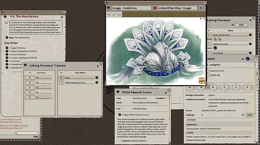Click the SP currency amount field
The width and height of the screenshot is (260, 145).
point(30,92)
